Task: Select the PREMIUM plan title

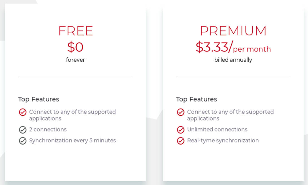Action: 233,31
